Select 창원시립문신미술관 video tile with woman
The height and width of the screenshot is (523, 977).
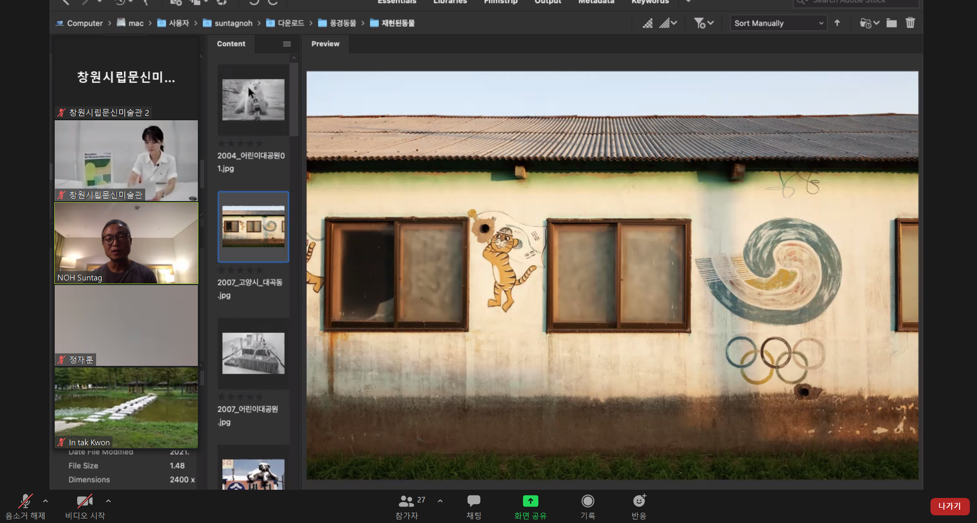[126, 161]
